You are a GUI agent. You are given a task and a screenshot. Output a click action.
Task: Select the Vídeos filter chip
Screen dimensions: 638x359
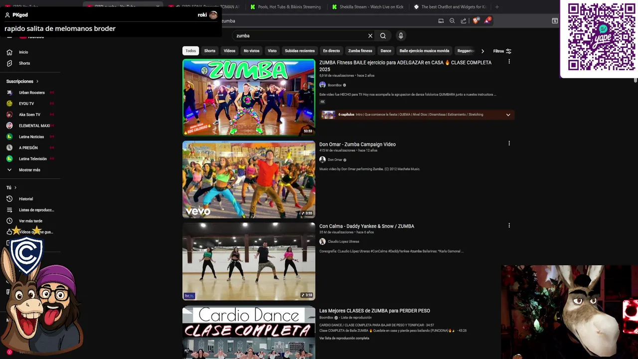tap(229, 51)
